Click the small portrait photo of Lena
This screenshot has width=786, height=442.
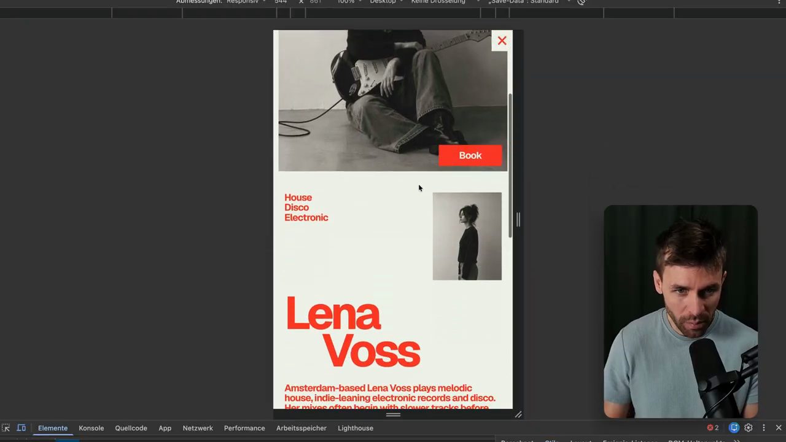(x=467, y=236)
